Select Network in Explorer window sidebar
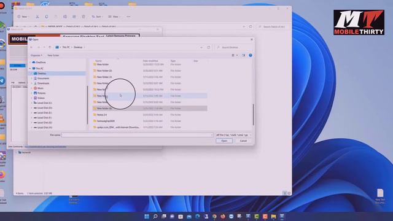Screen dimensions: 393x221 coord(25,152)
